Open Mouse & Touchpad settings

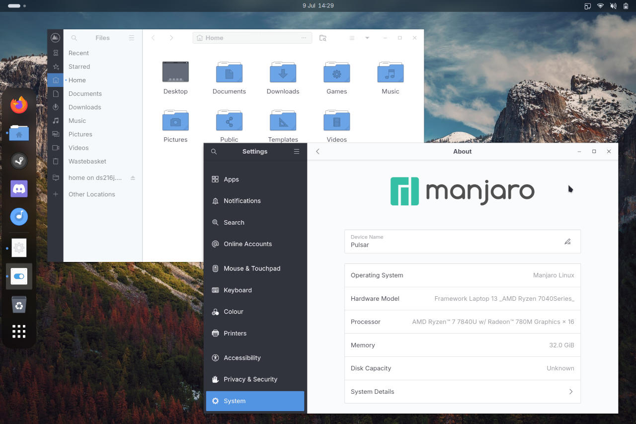[x=252, y=268]
